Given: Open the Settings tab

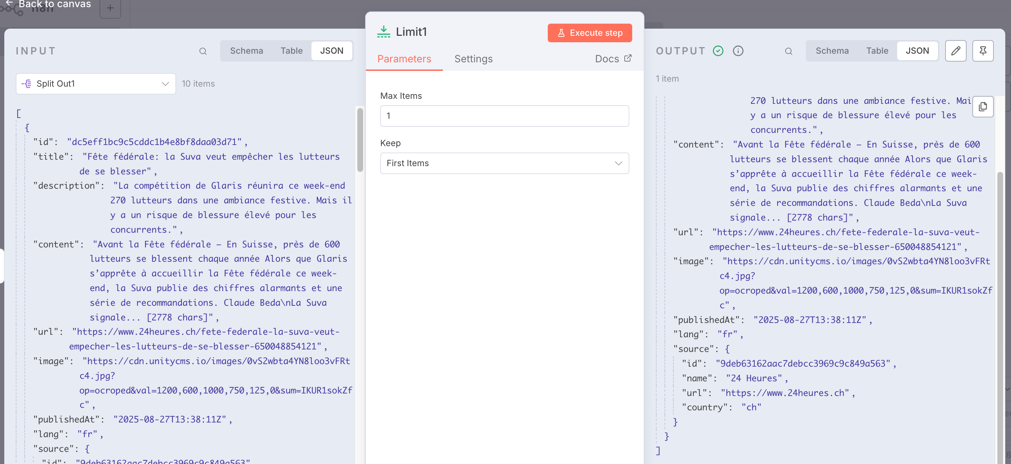Looking at the screenshot, I should [x=473, y=59].
